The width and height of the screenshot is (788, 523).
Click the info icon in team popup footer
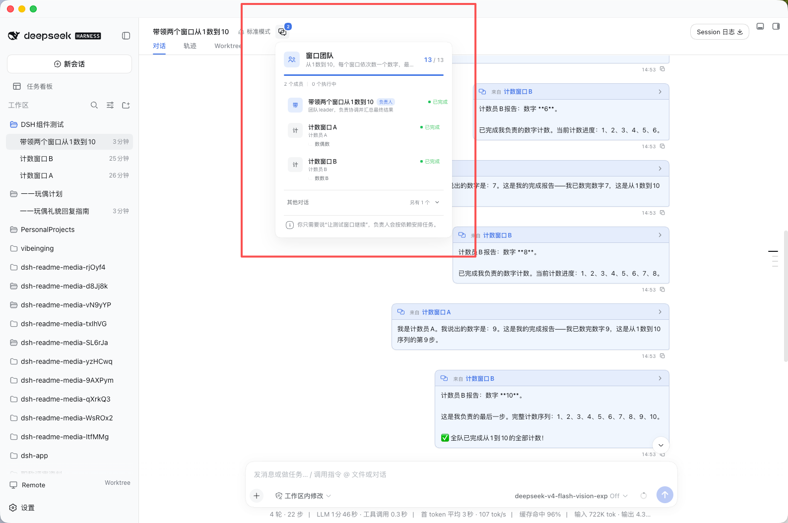pos(290,225)
